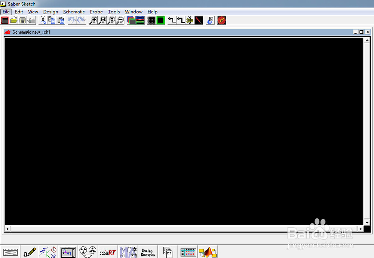Click the bug-shaped debug icon
Image resolution: width=374 pixels, height=258 pixels.
click(190, 20)
